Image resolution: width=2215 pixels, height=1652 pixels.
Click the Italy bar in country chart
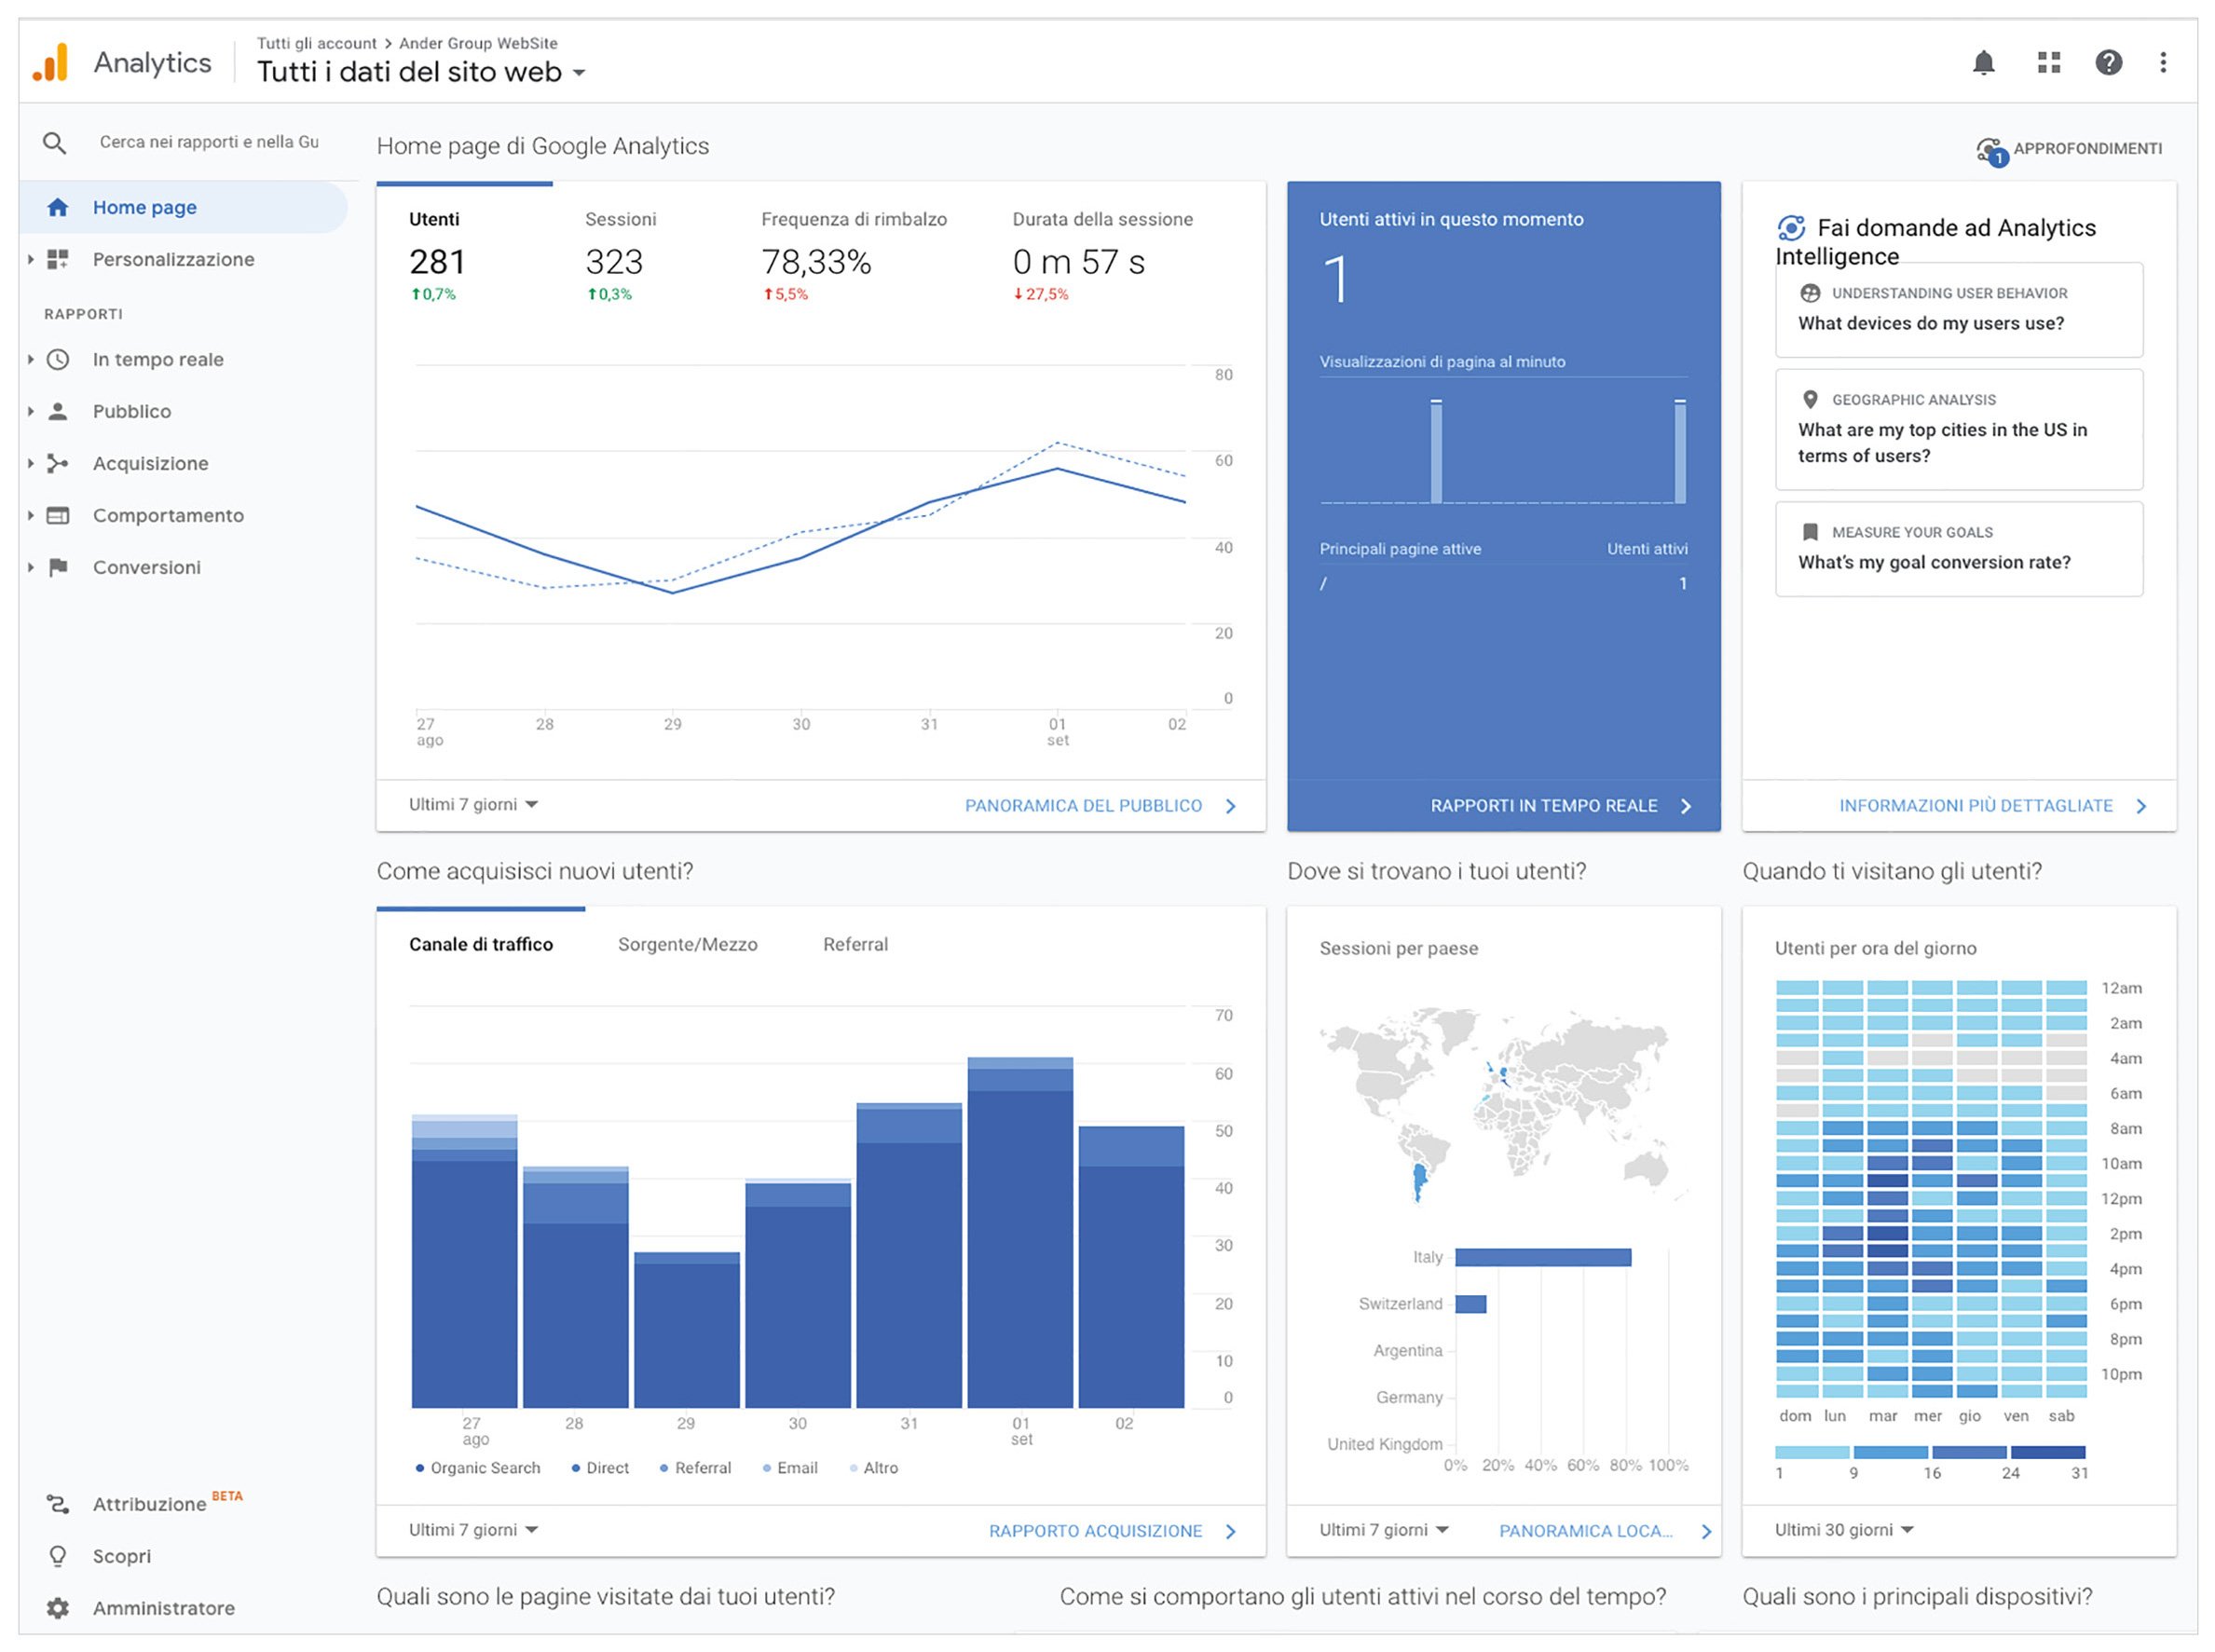(1543, 1257)
